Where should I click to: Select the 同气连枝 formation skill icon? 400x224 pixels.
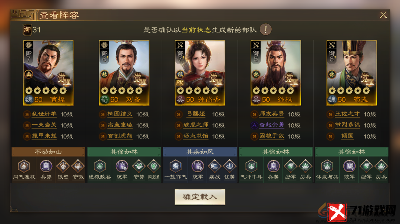pyautogui.click(x=24, y=166)
